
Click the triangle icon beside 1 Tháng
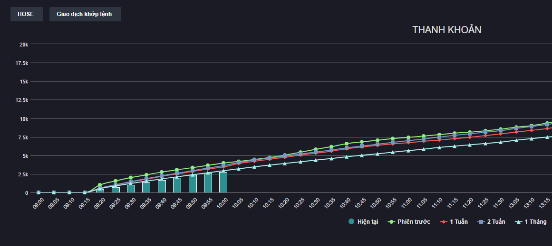[x=519, y=222]
